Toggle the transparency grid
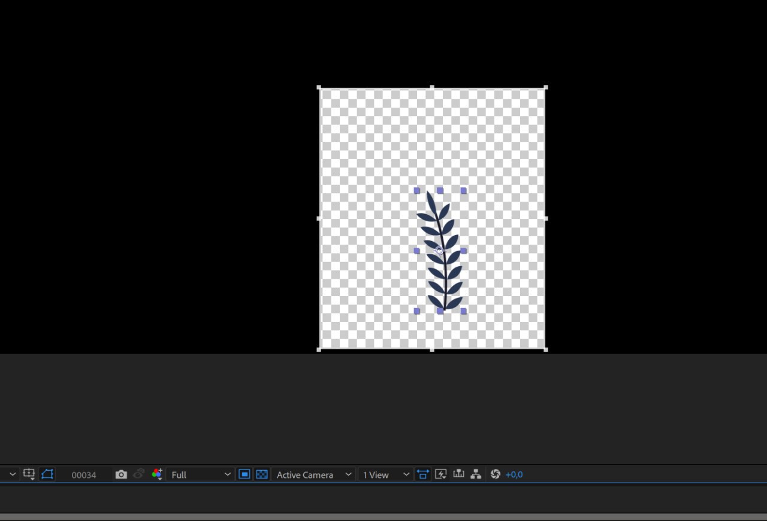767x521 pixels. (x=262, y=474)
